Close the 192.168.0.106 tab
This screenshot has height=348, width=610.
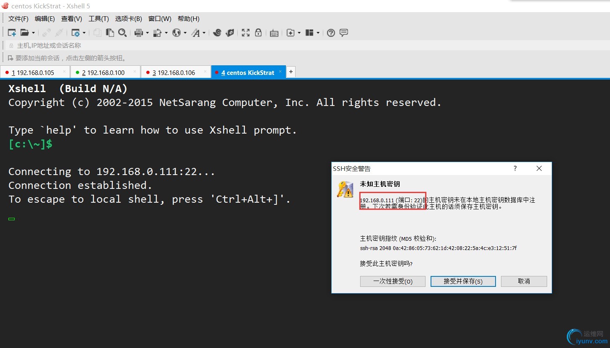pos(205,72)
